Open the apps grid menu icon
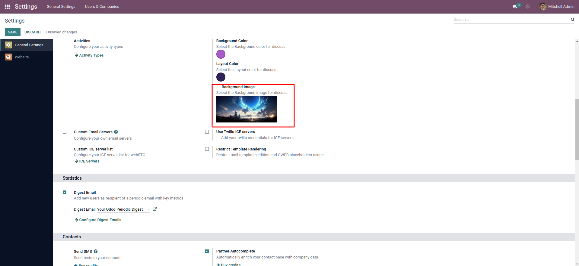This screenshot has height=266, width=579. point(8,7)
